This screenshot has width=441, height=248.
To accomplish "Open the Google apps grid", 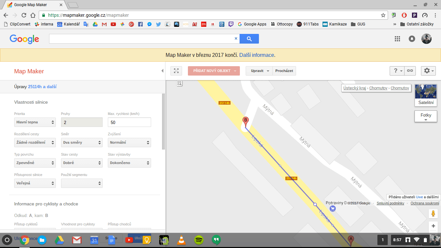I will click(397, 39).
